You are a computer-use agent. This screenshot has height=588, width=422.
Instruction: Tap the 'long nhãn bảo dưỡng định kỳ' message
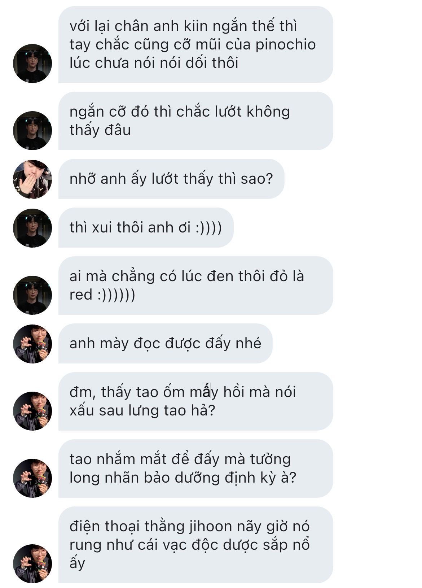(x=195, y=469)
